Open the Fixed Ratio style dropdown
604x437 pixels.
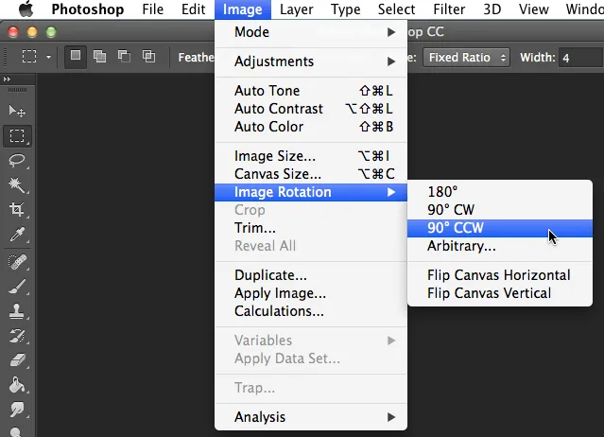[467, 57]
